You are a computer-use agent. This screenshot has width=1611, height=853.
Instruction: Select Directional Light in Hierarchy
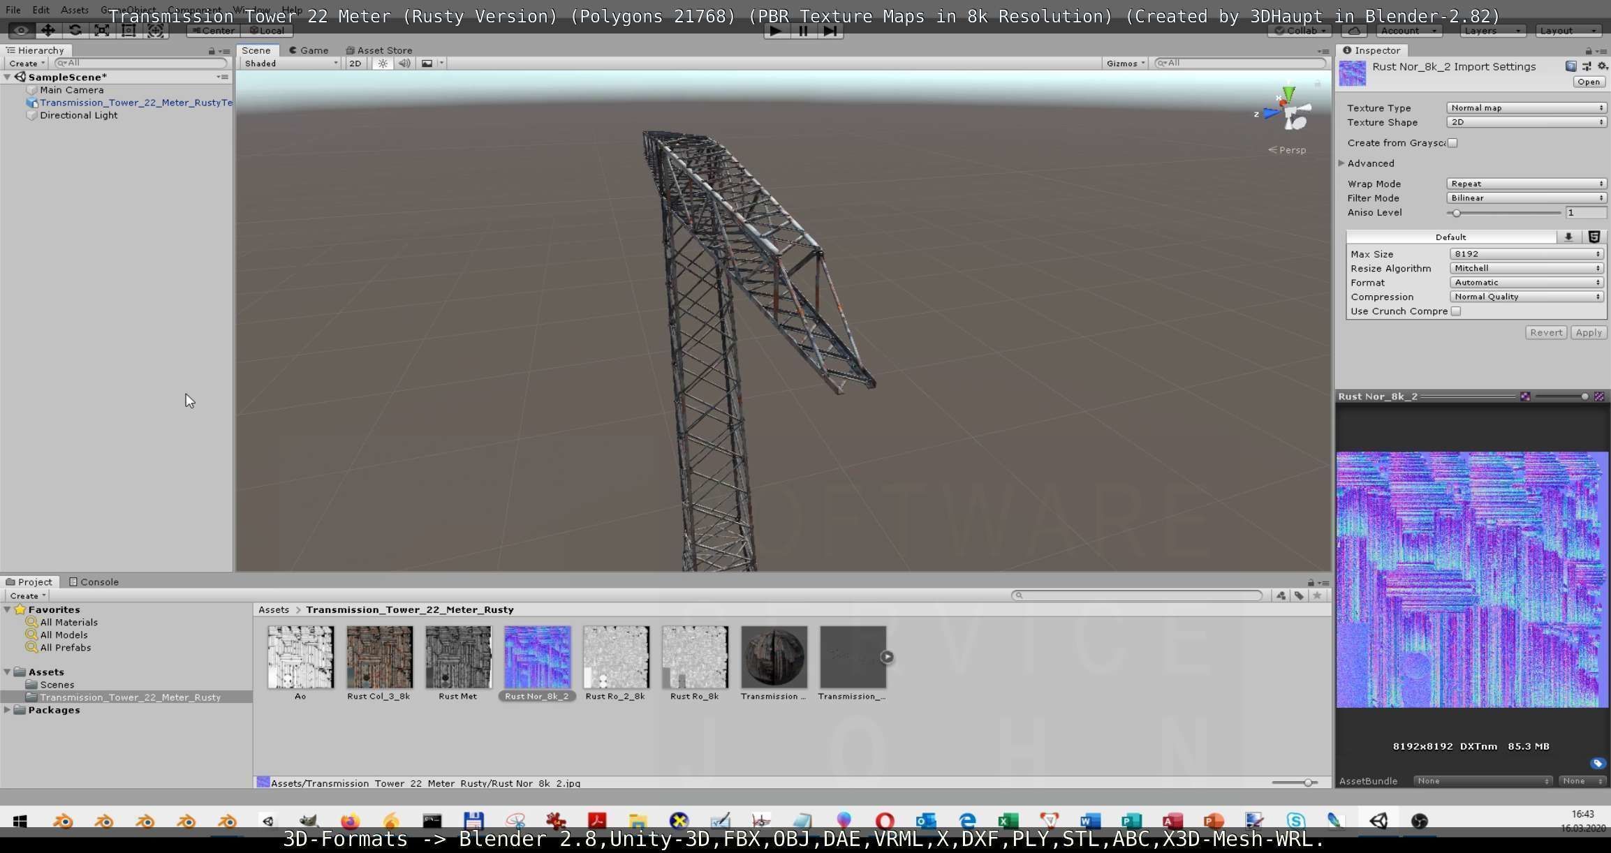click(x=78, y=115)
